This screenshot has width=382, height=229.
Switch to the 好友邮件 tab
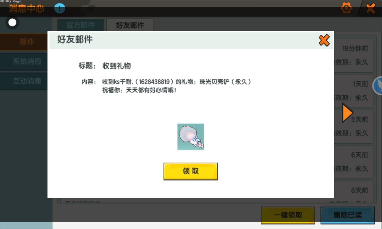click(130, 25)
